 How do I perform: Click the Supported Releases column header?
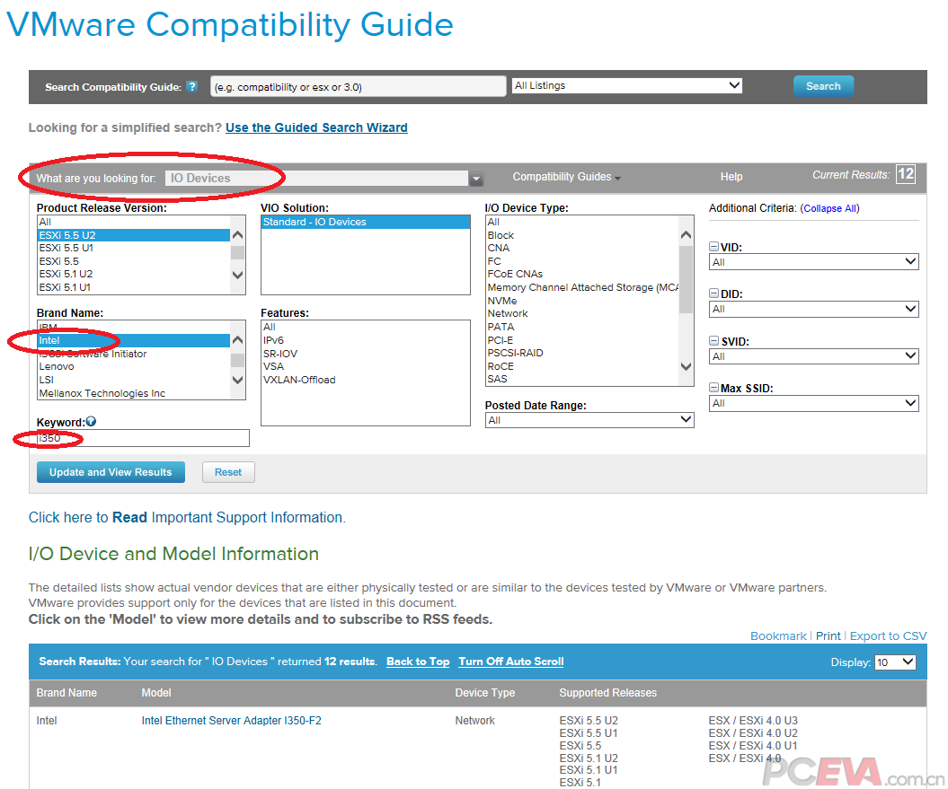tap(607, 692)
